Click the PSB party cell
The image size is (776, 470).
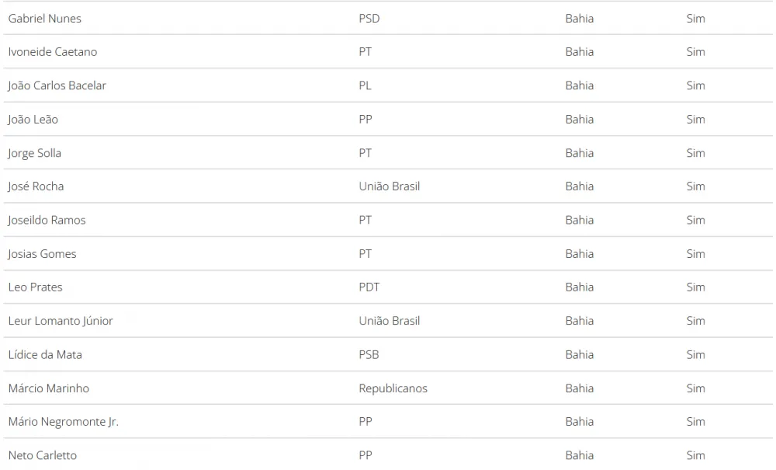click(x=369, y=354)
